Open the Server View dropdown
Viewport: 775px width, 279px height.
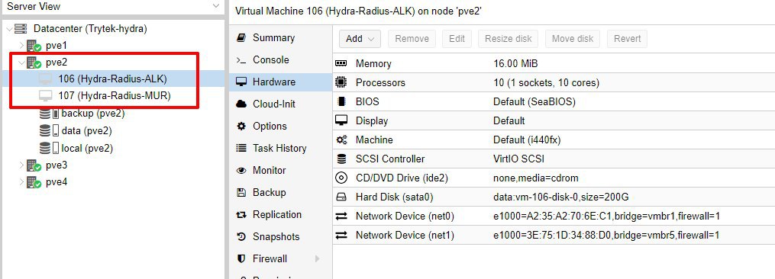pyautogui.click(x=215, y=6)
